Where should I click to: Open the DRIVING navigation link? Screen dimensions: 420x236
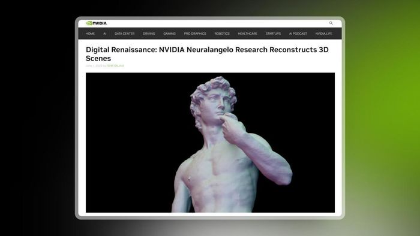click(x=149, y=34)
